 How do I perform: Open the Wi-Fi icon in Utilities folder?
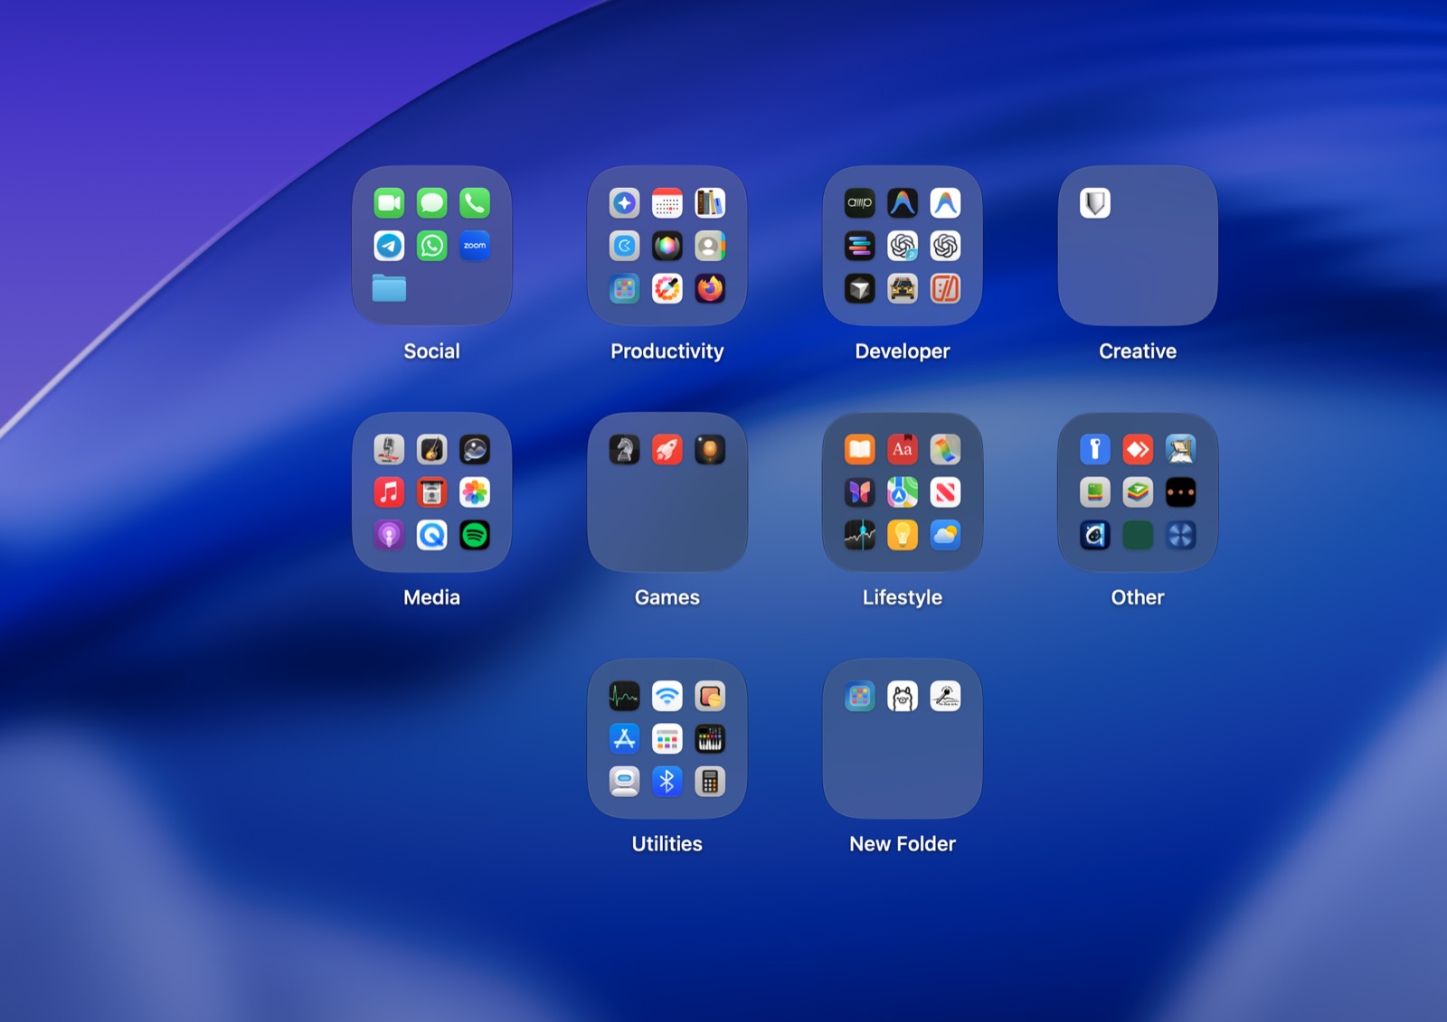tap(667, 696)
